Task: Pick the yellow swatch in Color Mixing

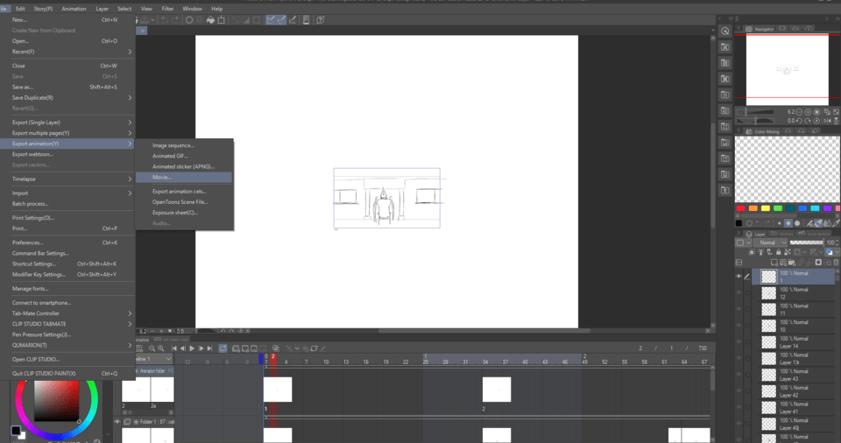Action: [766, 208]
